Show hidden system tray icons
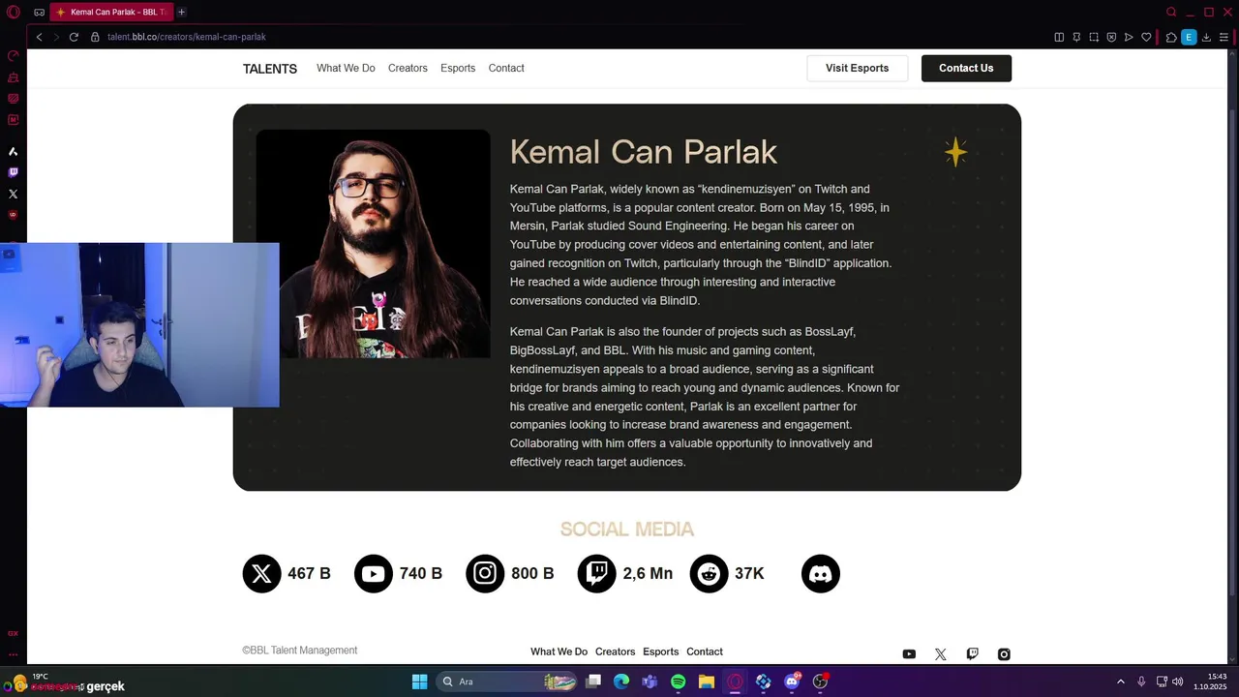Screen dimensions: 1239x697 (x=1121, y=682)
